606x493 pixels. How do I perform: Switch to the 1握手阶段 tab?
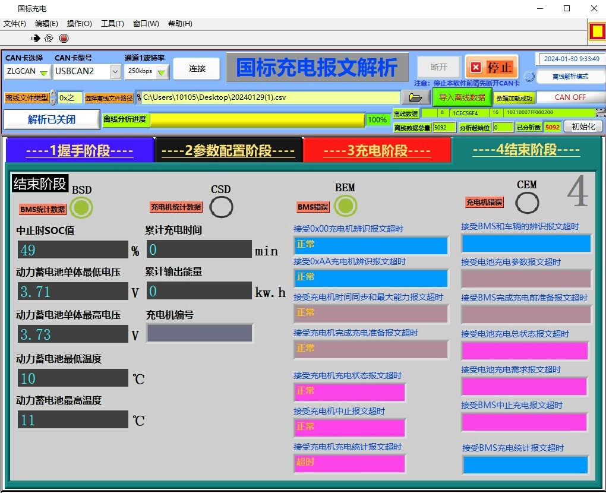[x=80, y=151]
